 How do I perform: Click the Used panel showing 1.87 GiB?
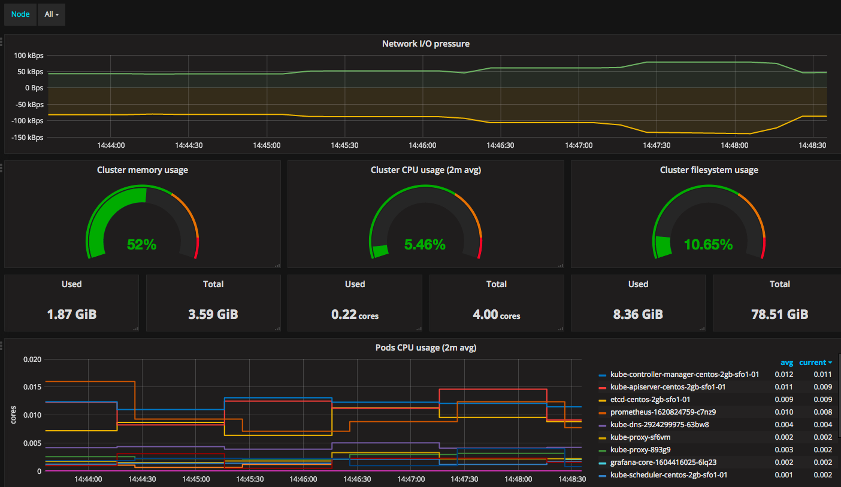point(71,303)
